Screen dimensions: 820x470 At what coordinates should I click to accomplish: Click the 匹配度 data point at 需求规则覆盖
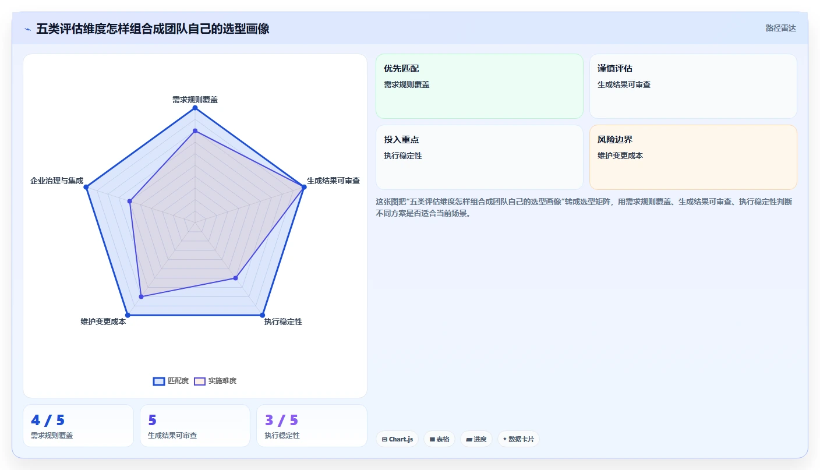[x=195, y=108]
